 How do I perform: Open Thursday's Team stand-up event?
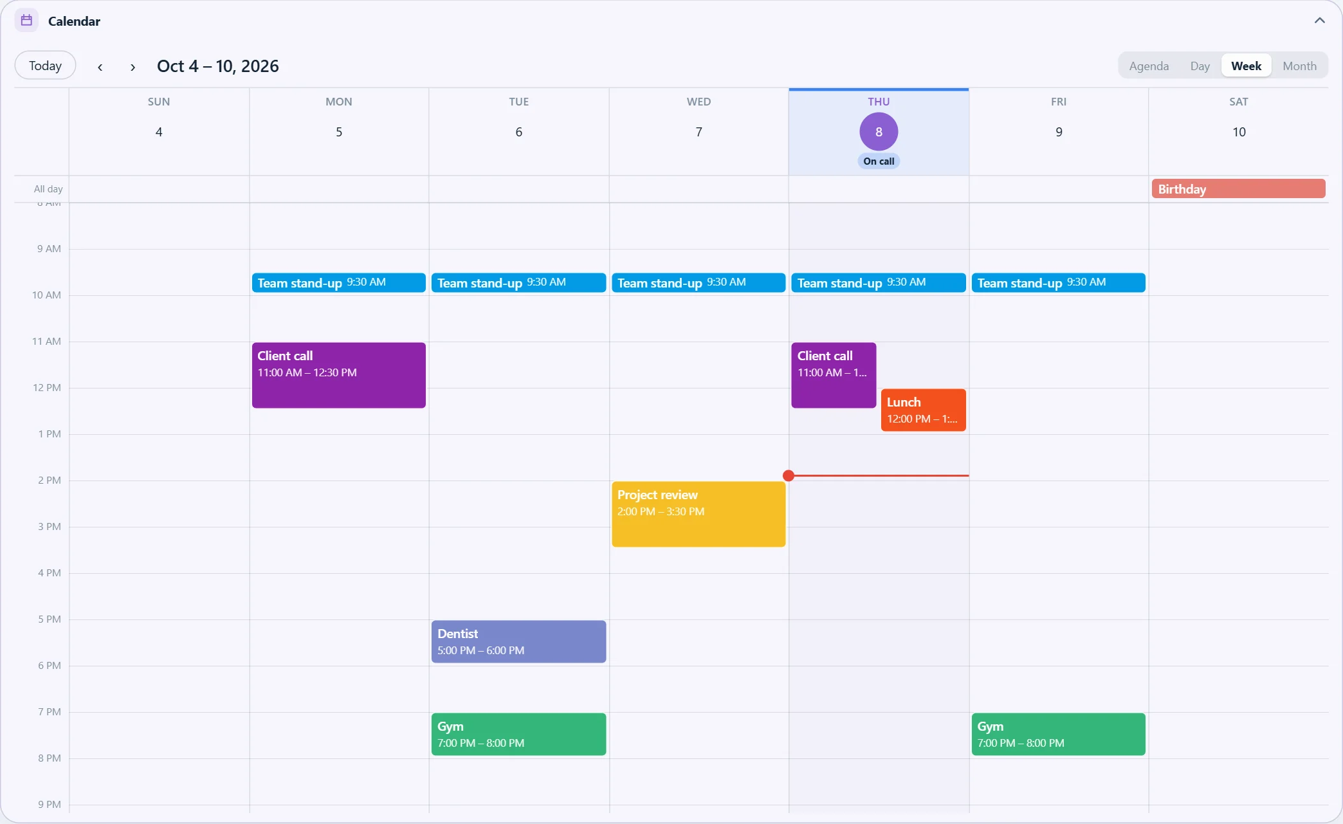[879, 283]
